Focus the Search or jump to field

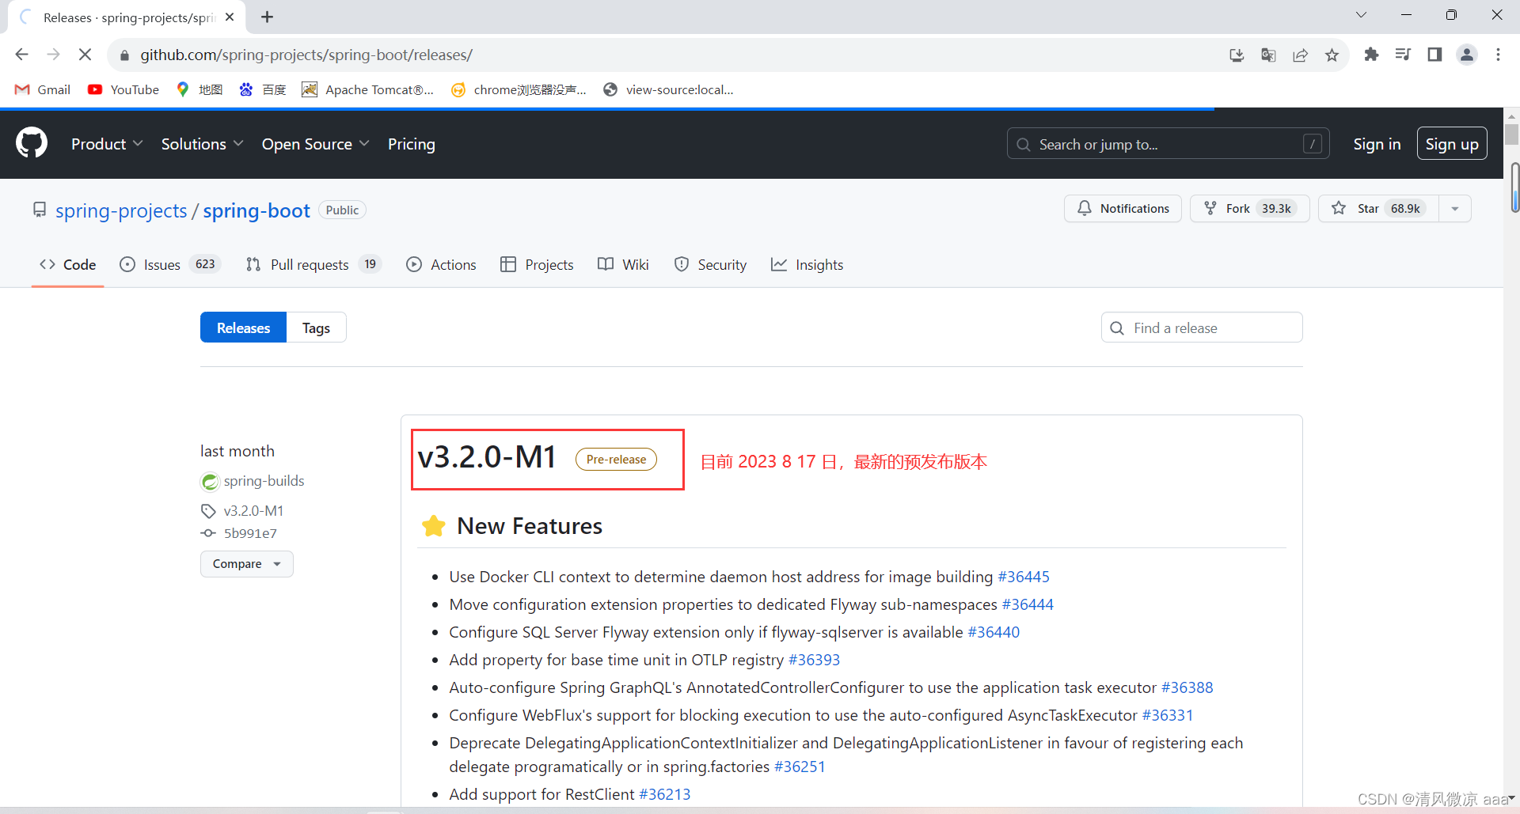pos(1168,144)
